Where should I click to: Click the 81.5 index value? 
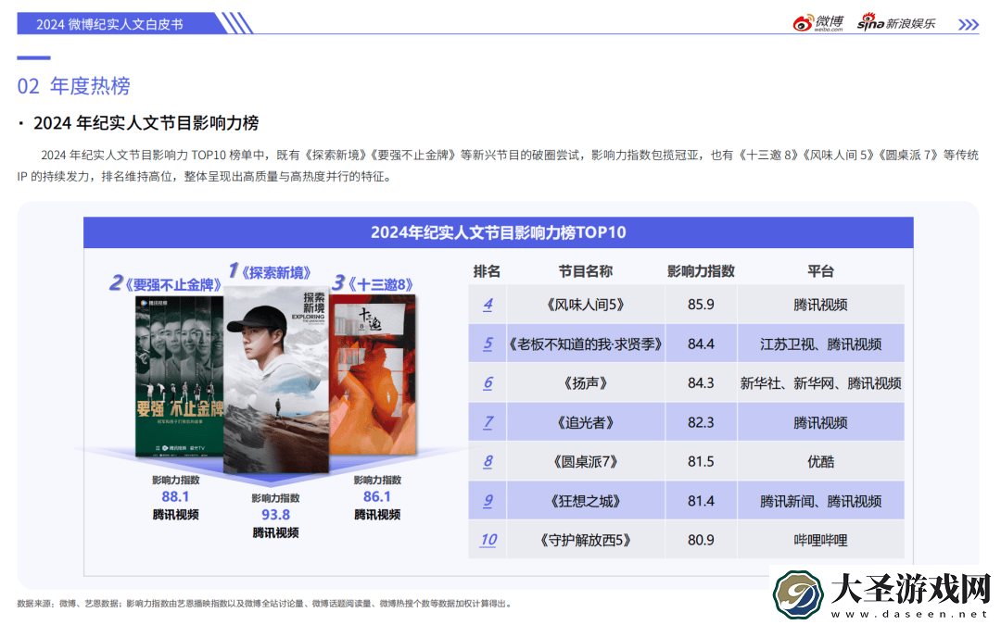pyautogui.click(x=701, y=461)
